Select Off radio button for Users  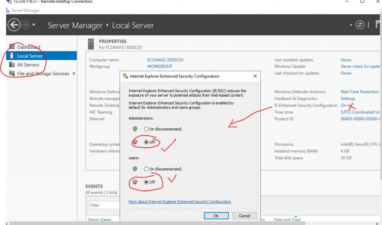coord(146,182)
